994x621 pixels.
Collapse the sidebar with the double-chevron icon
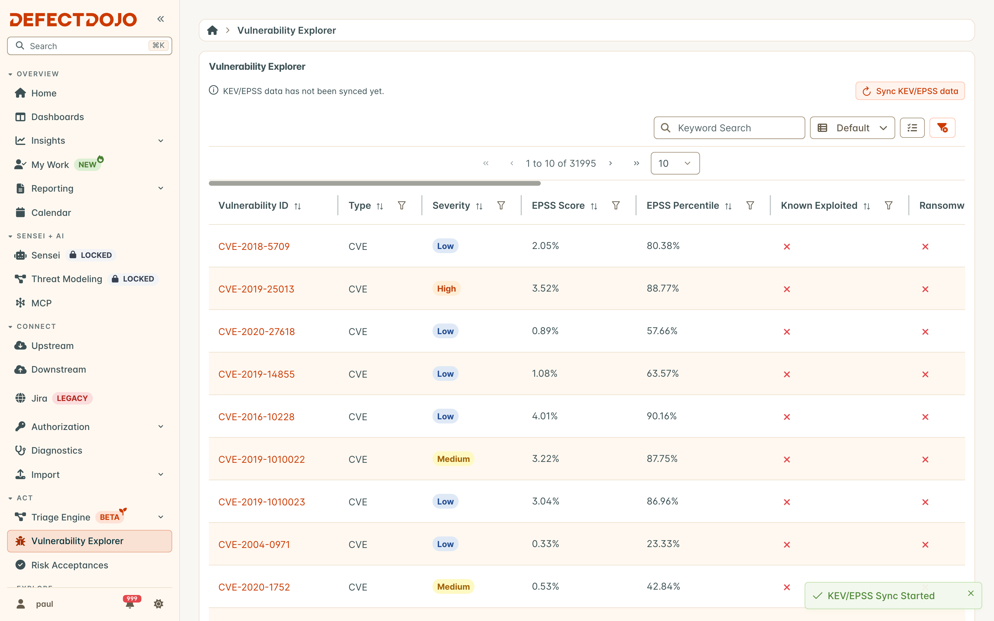161,19
